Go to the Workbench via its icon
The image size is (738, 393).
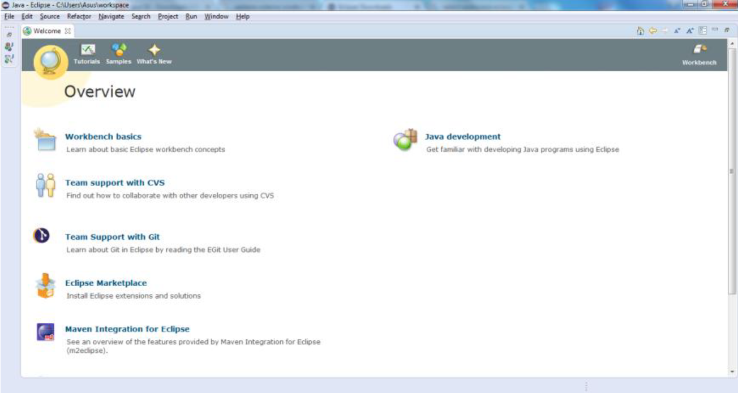(700, 50)
